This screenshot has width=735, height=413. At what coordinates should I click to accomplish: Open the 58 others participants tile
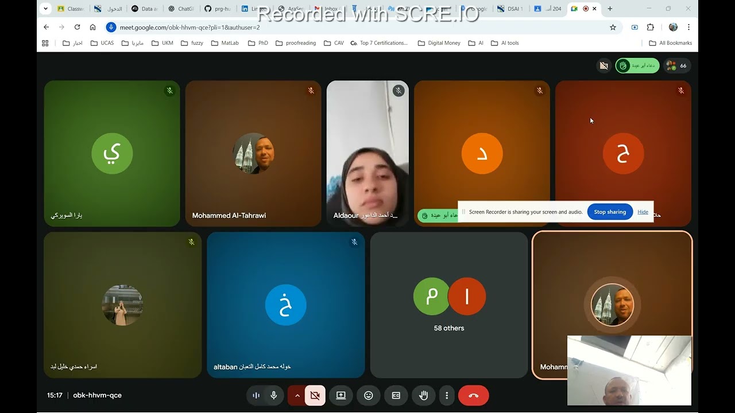click(449, 305)
